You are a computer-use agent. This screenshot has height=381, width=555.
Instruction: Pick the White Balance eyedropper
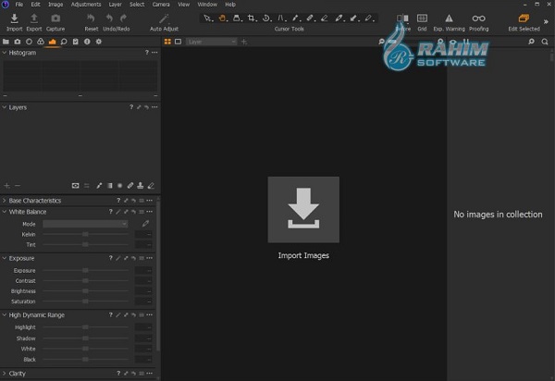pyautogui.click(x=145, y=224)
